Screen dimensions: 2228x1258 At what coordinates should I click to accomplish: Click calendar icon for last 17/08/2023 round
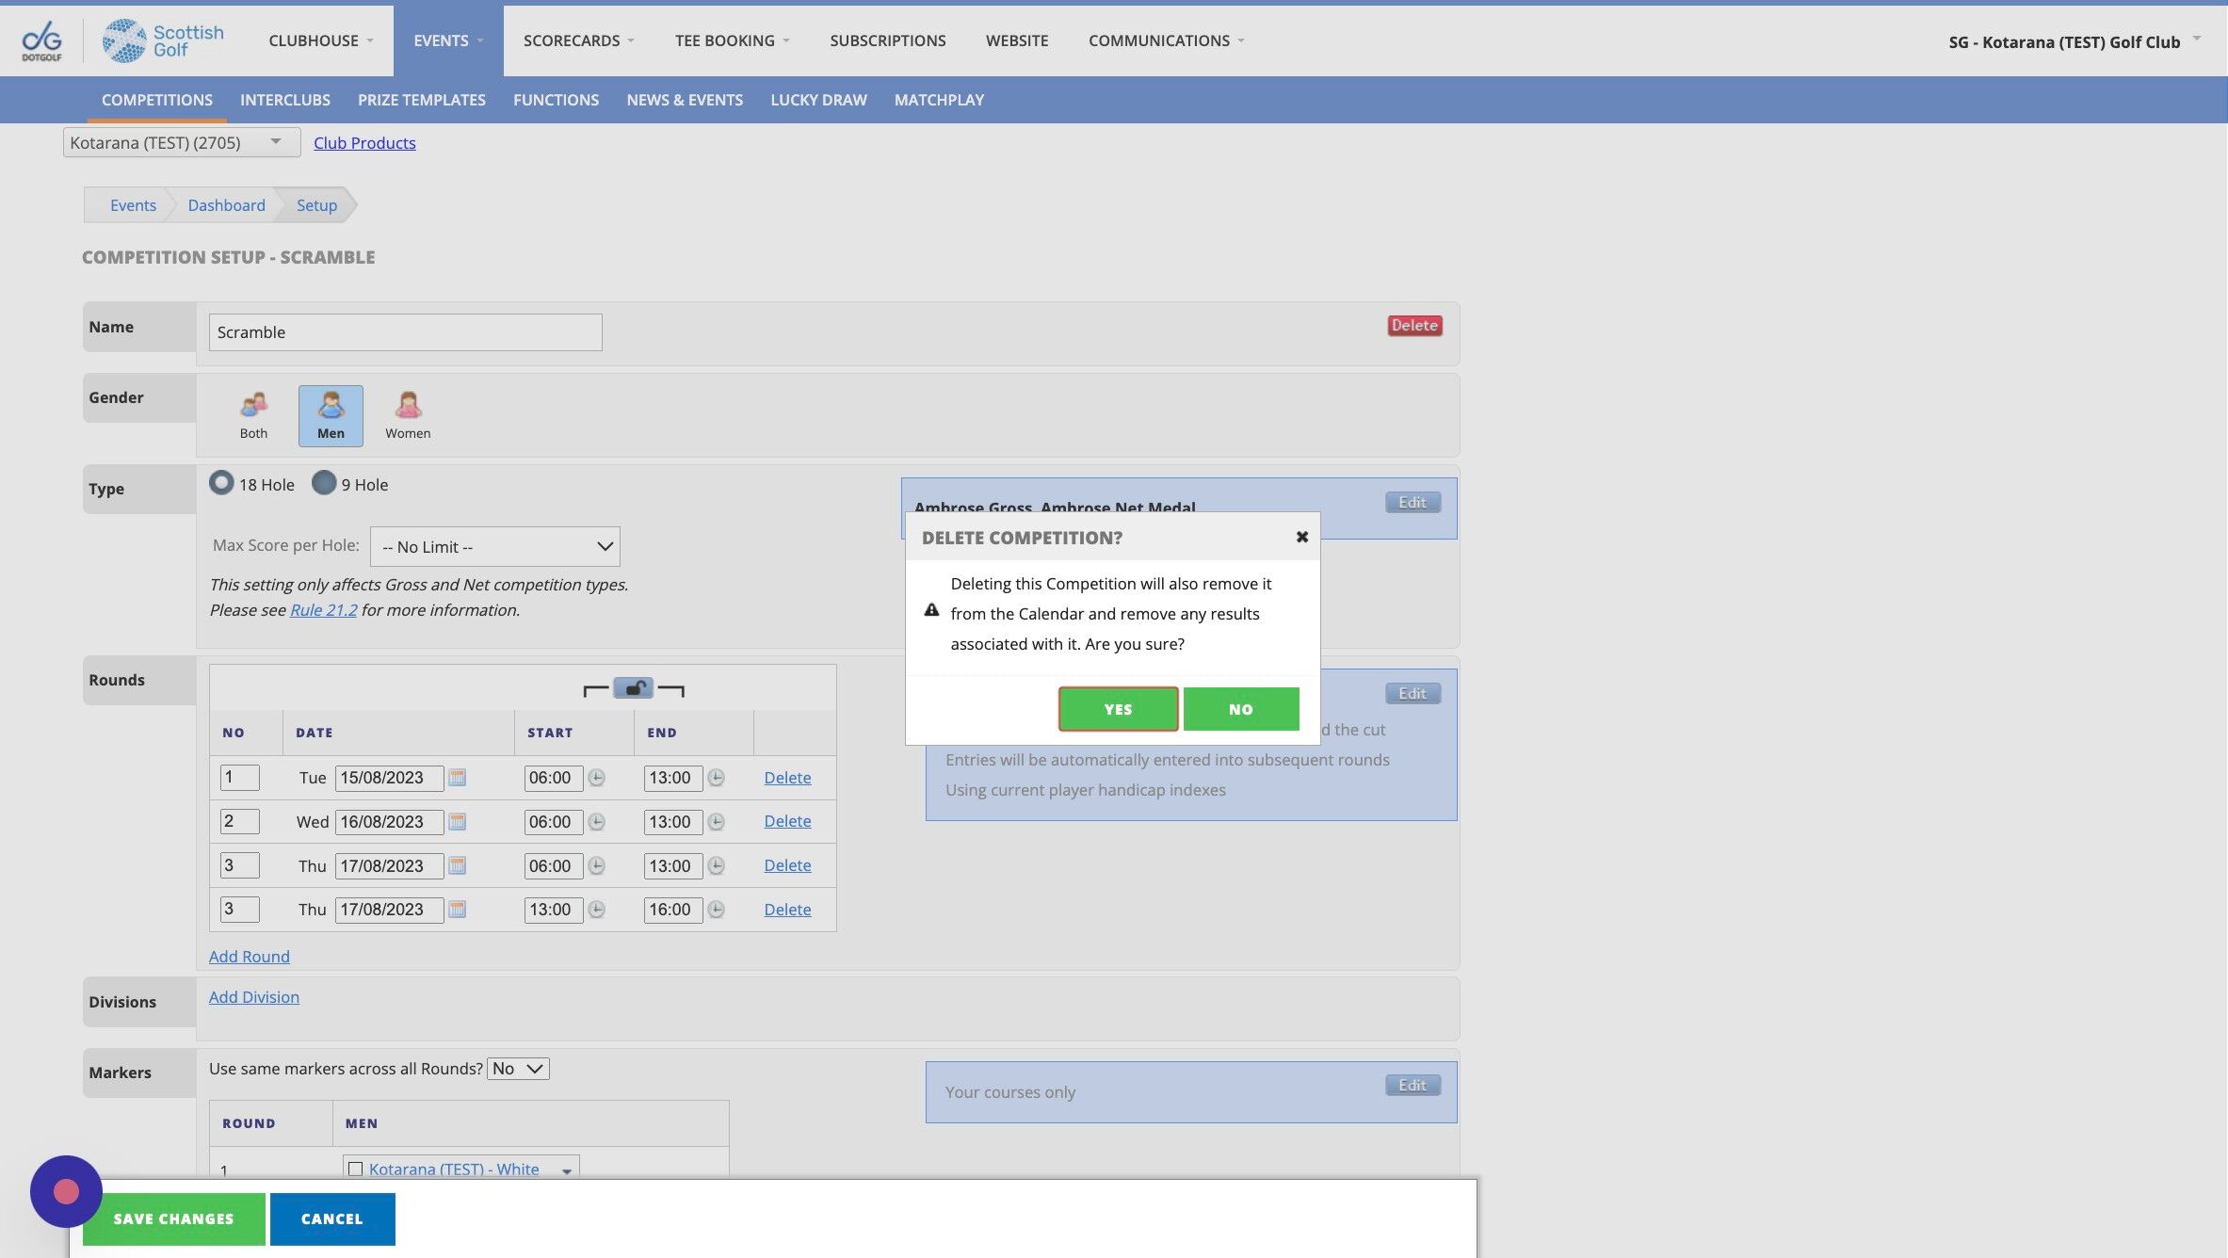tap(457, 910)
